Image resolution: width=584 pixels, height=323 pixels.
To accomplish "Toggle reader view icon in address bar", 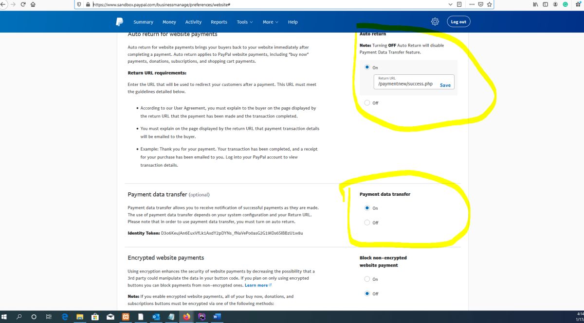I will pyautogui.click(x=459, y=4).
